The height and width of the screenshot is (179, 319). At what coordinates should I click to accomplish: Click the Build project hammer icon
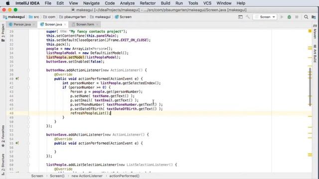[248, 17]
